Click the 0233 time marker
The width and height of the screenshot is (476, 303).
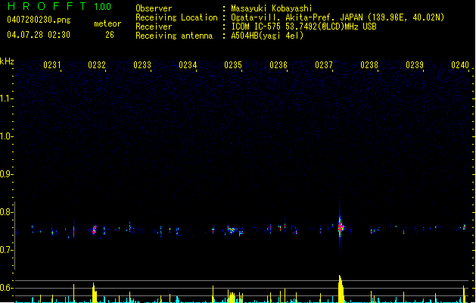coord(142,65)
